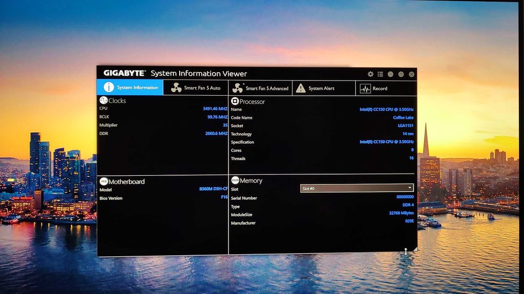Click the list view icon in title bar

point(380,74)
